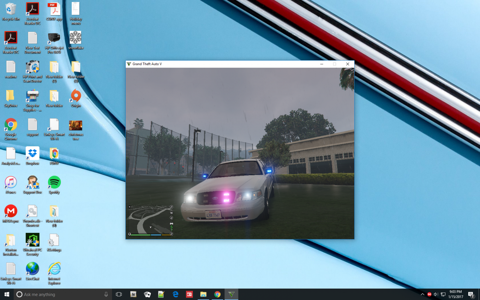Click the Cortana 'Ask me anything' search box
Screen dimensions: 480x300
click(60, 294)
